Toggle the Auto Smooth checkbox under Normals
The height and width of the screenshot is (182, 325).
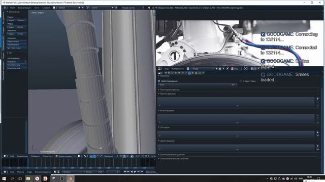(159, 81)
